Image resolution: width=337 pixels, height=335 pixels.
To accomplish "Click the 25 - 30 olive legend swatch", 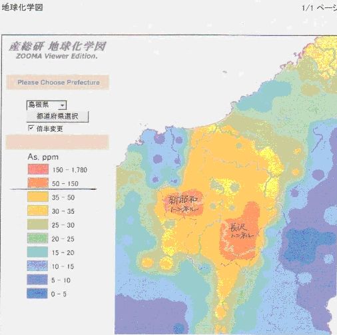I will tap(37, 224).
